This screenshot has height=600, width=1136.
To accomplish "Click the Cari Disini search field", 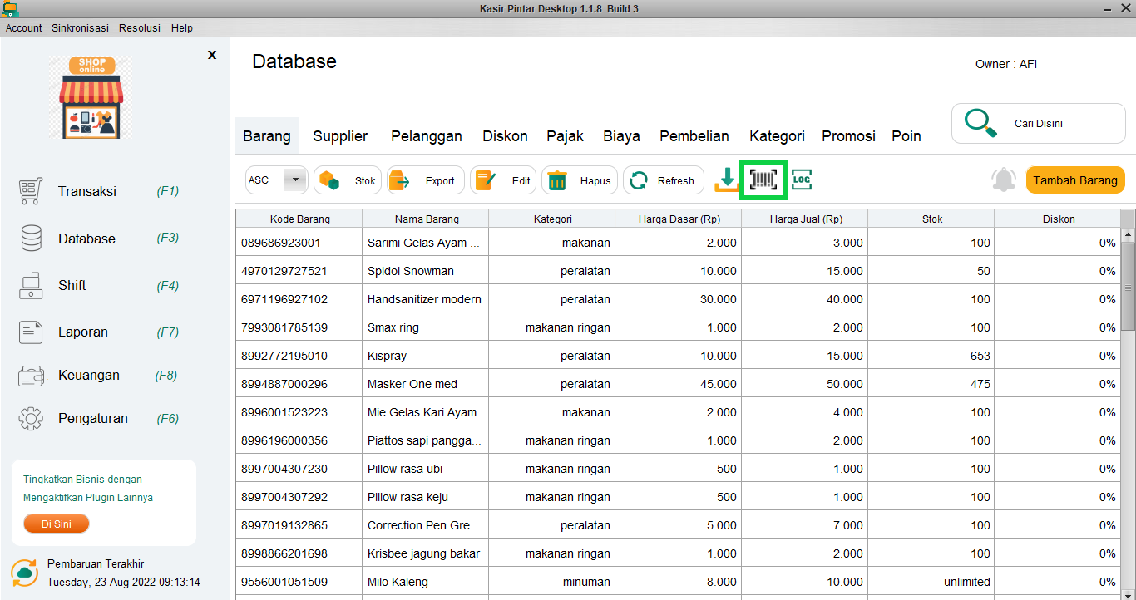I will tap(1039, 123).
